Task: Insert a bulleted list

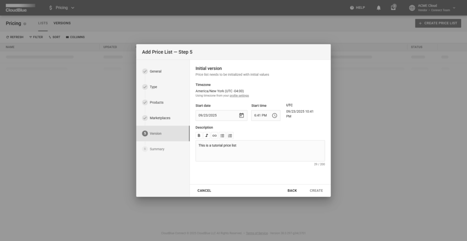Action: (x=222, y=136)
